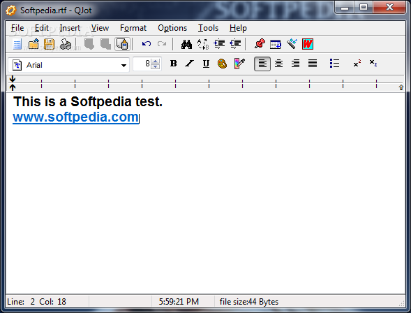Click the red pushpin icon

260,44
